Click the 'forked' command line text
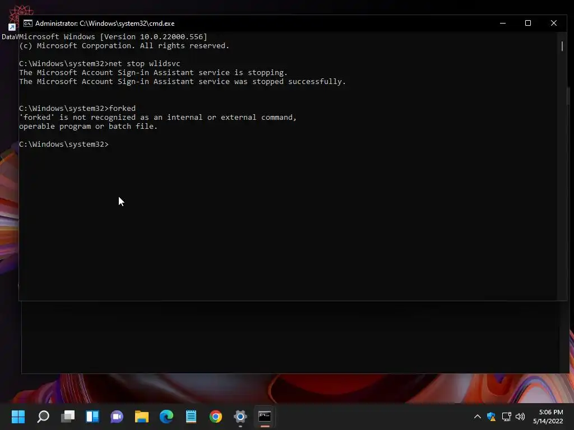Viewport: 574px width, 430px height. [x=122, y=108]
